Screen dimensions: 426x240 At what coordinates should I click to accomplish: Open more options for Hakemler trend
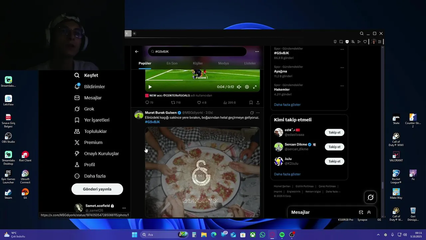tap(342, 86)
